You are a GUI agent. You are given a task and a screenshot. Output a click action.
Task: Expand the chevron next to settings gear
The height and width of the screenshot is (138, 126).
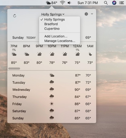92,14
